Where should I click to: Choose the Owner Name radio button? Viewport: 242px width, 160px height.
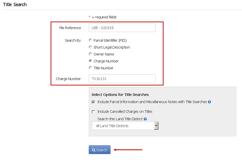(x=91, y=54)
